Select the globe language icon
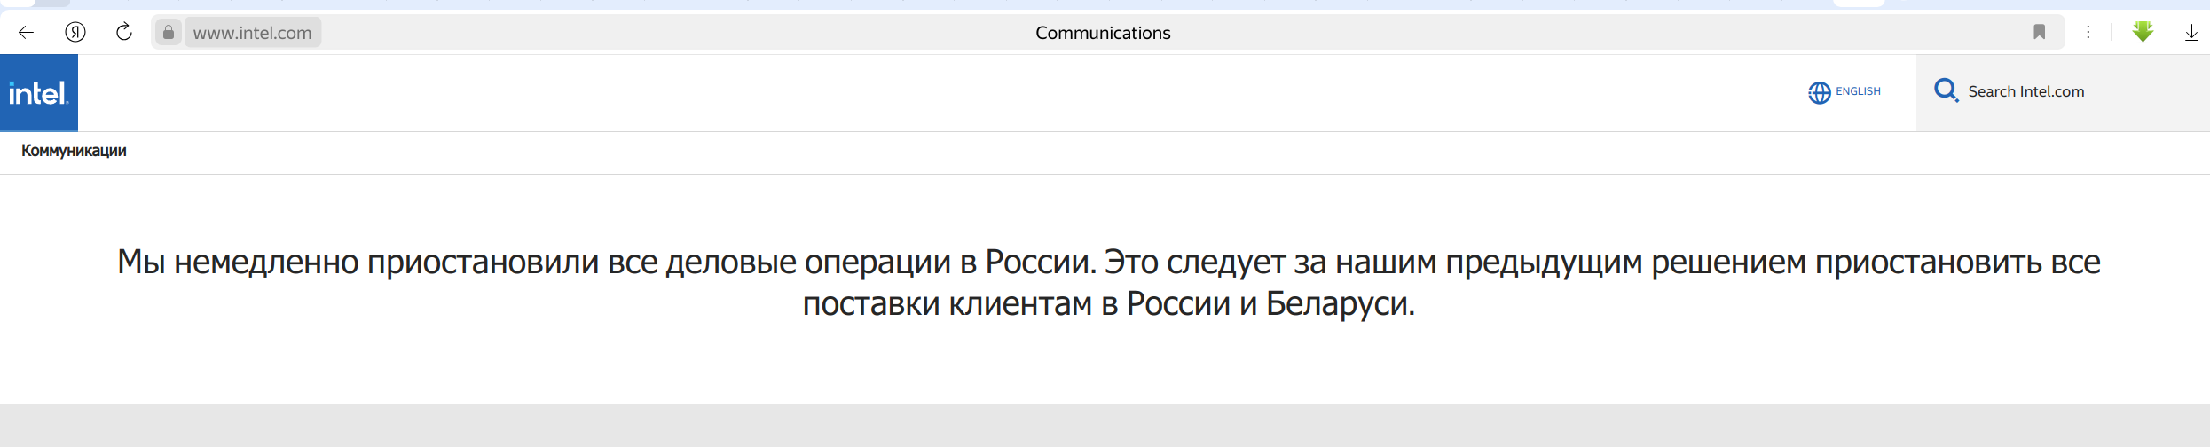 pos(1819,92)
